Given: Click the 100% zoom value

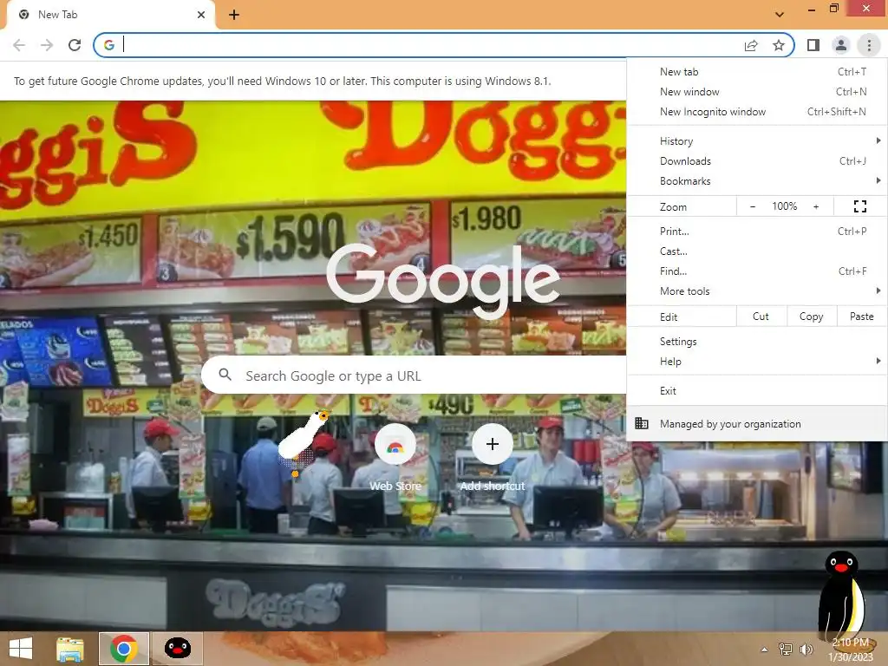Looking at the screenshot, I should point(784,206).
